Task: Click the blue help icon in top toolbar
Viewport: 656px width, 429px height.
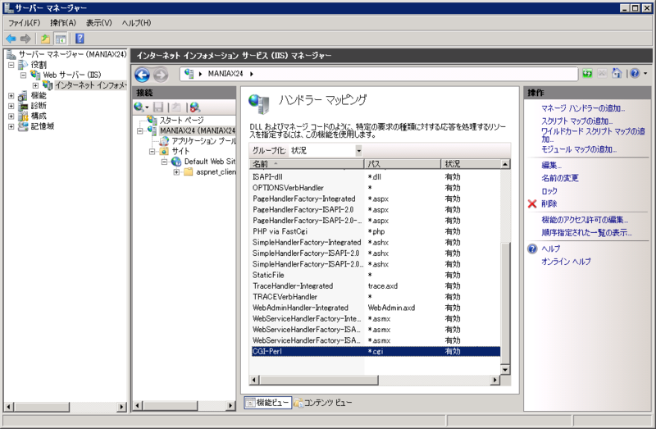Action: tap(80, 39)
